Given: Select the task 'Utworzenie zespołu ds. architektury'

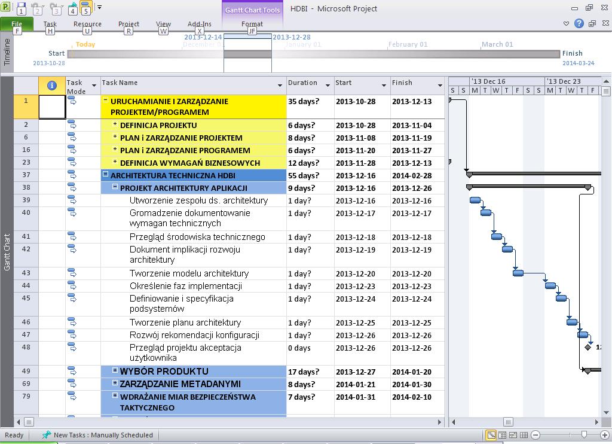Looking at the screenshot, I should point(198,200).
